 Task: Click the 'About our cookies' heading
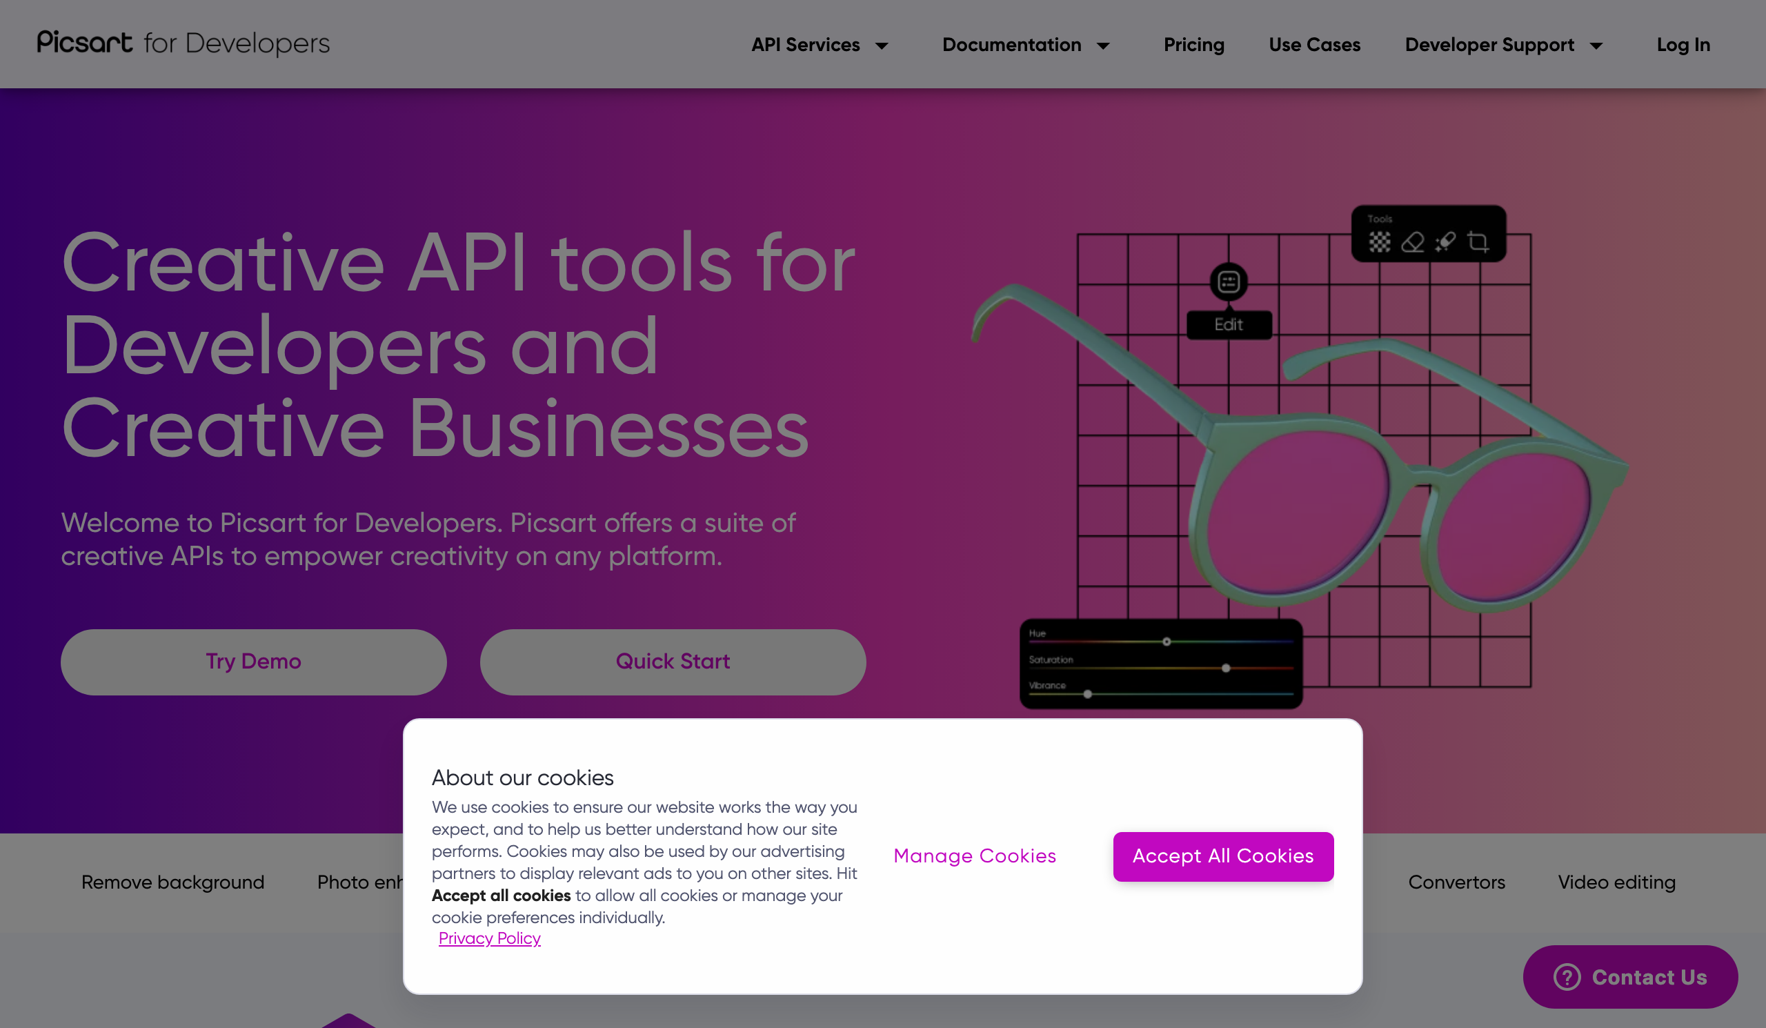(522, 778)
